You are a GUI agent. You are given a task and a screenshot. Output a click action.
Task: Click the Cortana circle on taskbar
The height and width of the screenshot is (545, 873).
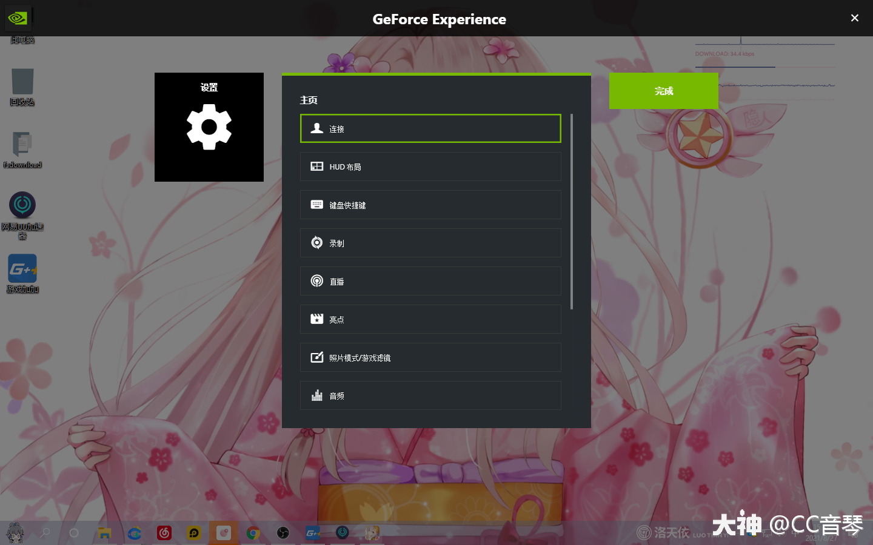(x=74, y=533)
